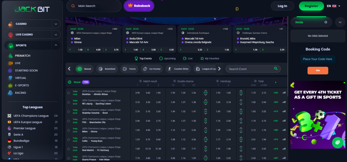Select odds 3.90 for Besiktas win
Image resolution: width=347 pixels, height=162 pixels.
(137, 93)
